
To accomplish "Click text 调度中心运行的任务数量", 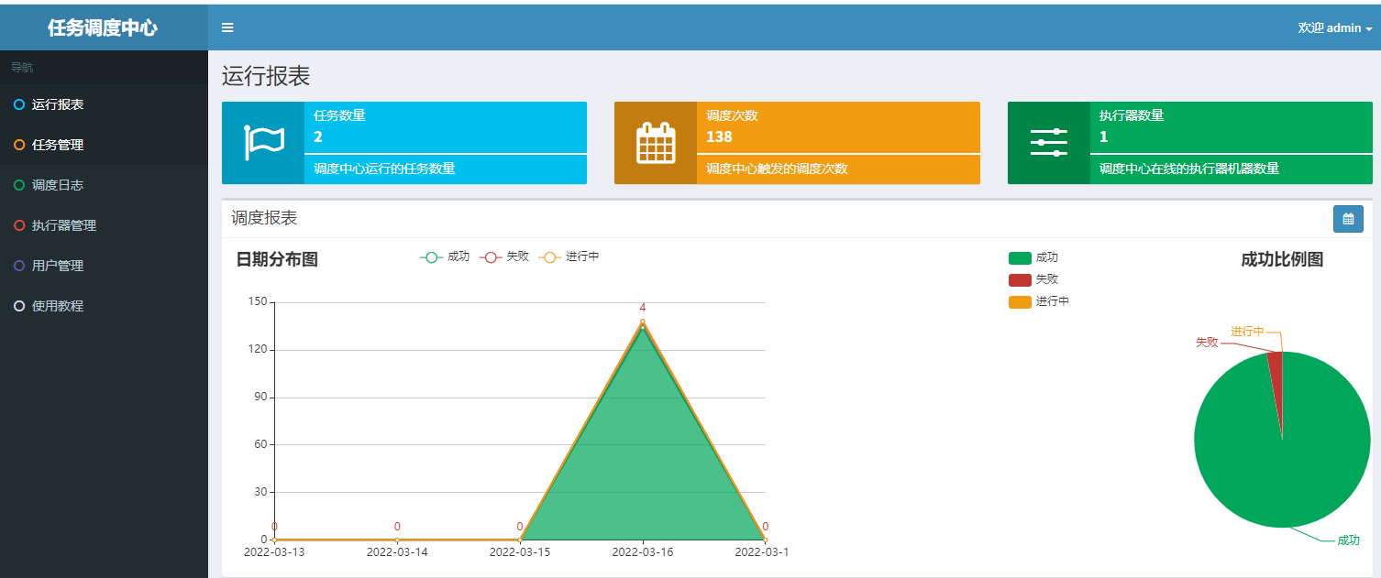I will [x=384, y=169].
